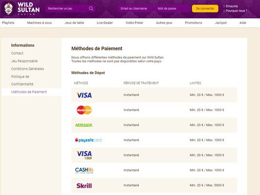The image size is (260, 195).
Task: Open the Autres jeux menu
Action: [164, 23]
